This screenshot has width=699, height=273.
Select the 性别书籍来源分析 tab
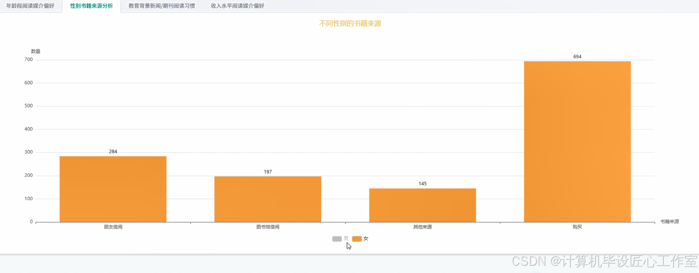pyautogui.click(x=91, y=6)
